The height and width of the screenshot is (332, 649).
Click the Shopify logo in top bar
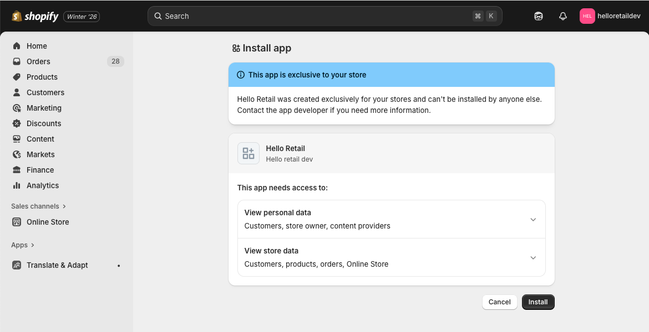click(x=35, y=16)
